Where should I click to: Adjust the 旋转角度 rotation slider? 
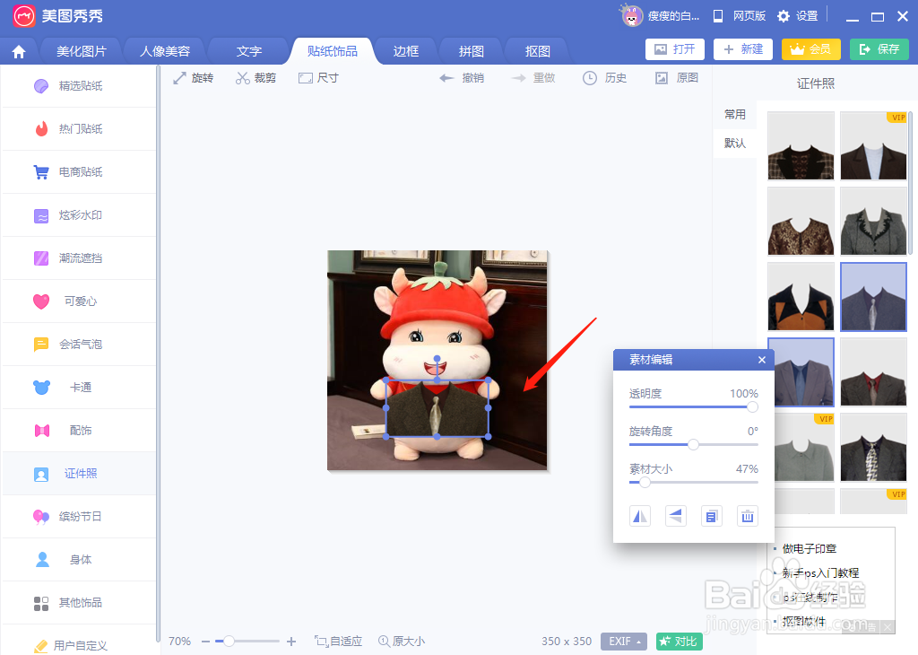pos(693,445)
